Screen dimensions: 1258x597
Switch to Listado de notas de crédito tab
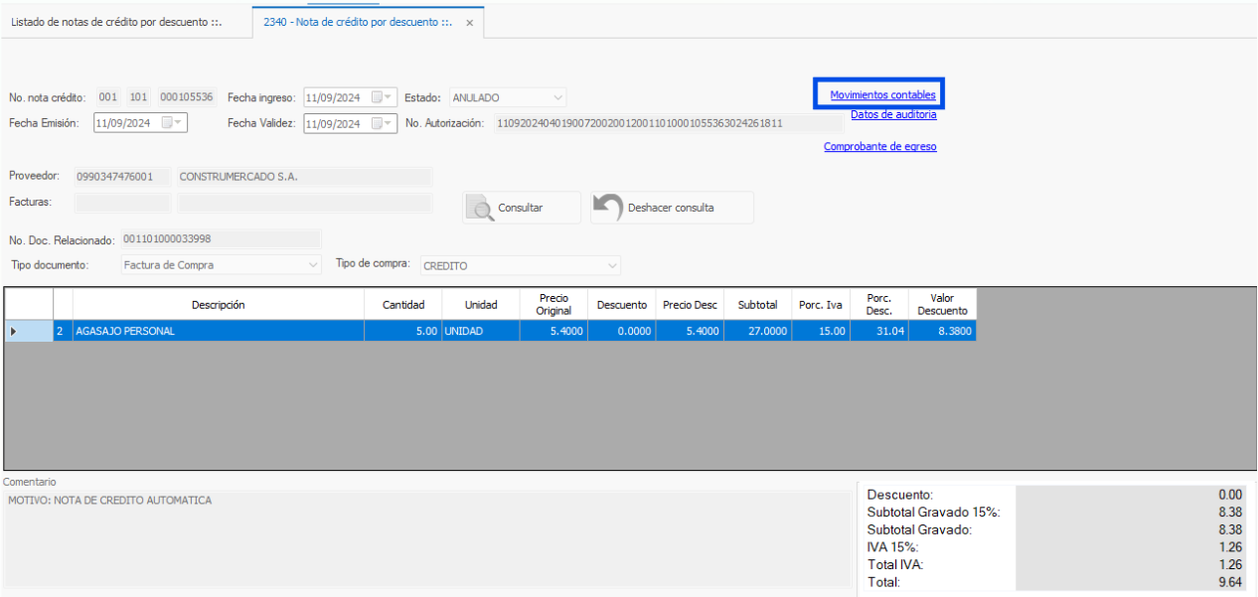[115, 22]
